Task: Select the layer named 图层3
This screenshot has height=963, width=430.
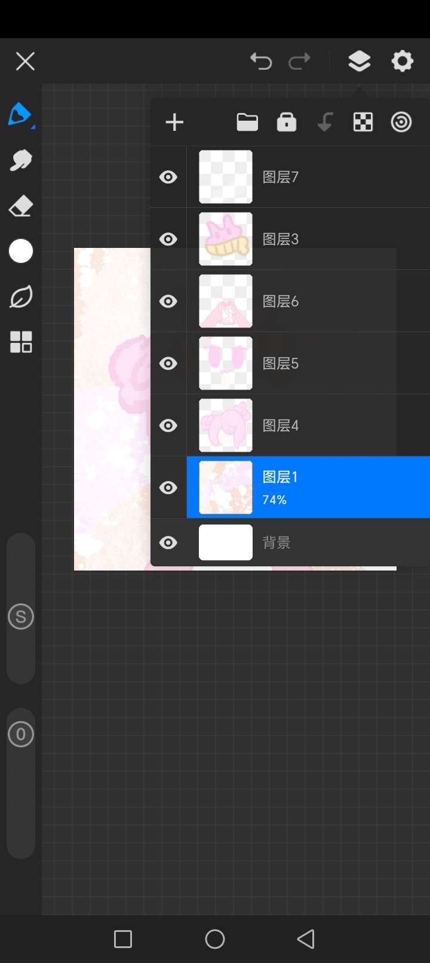Action: click(x=281, y=240)
